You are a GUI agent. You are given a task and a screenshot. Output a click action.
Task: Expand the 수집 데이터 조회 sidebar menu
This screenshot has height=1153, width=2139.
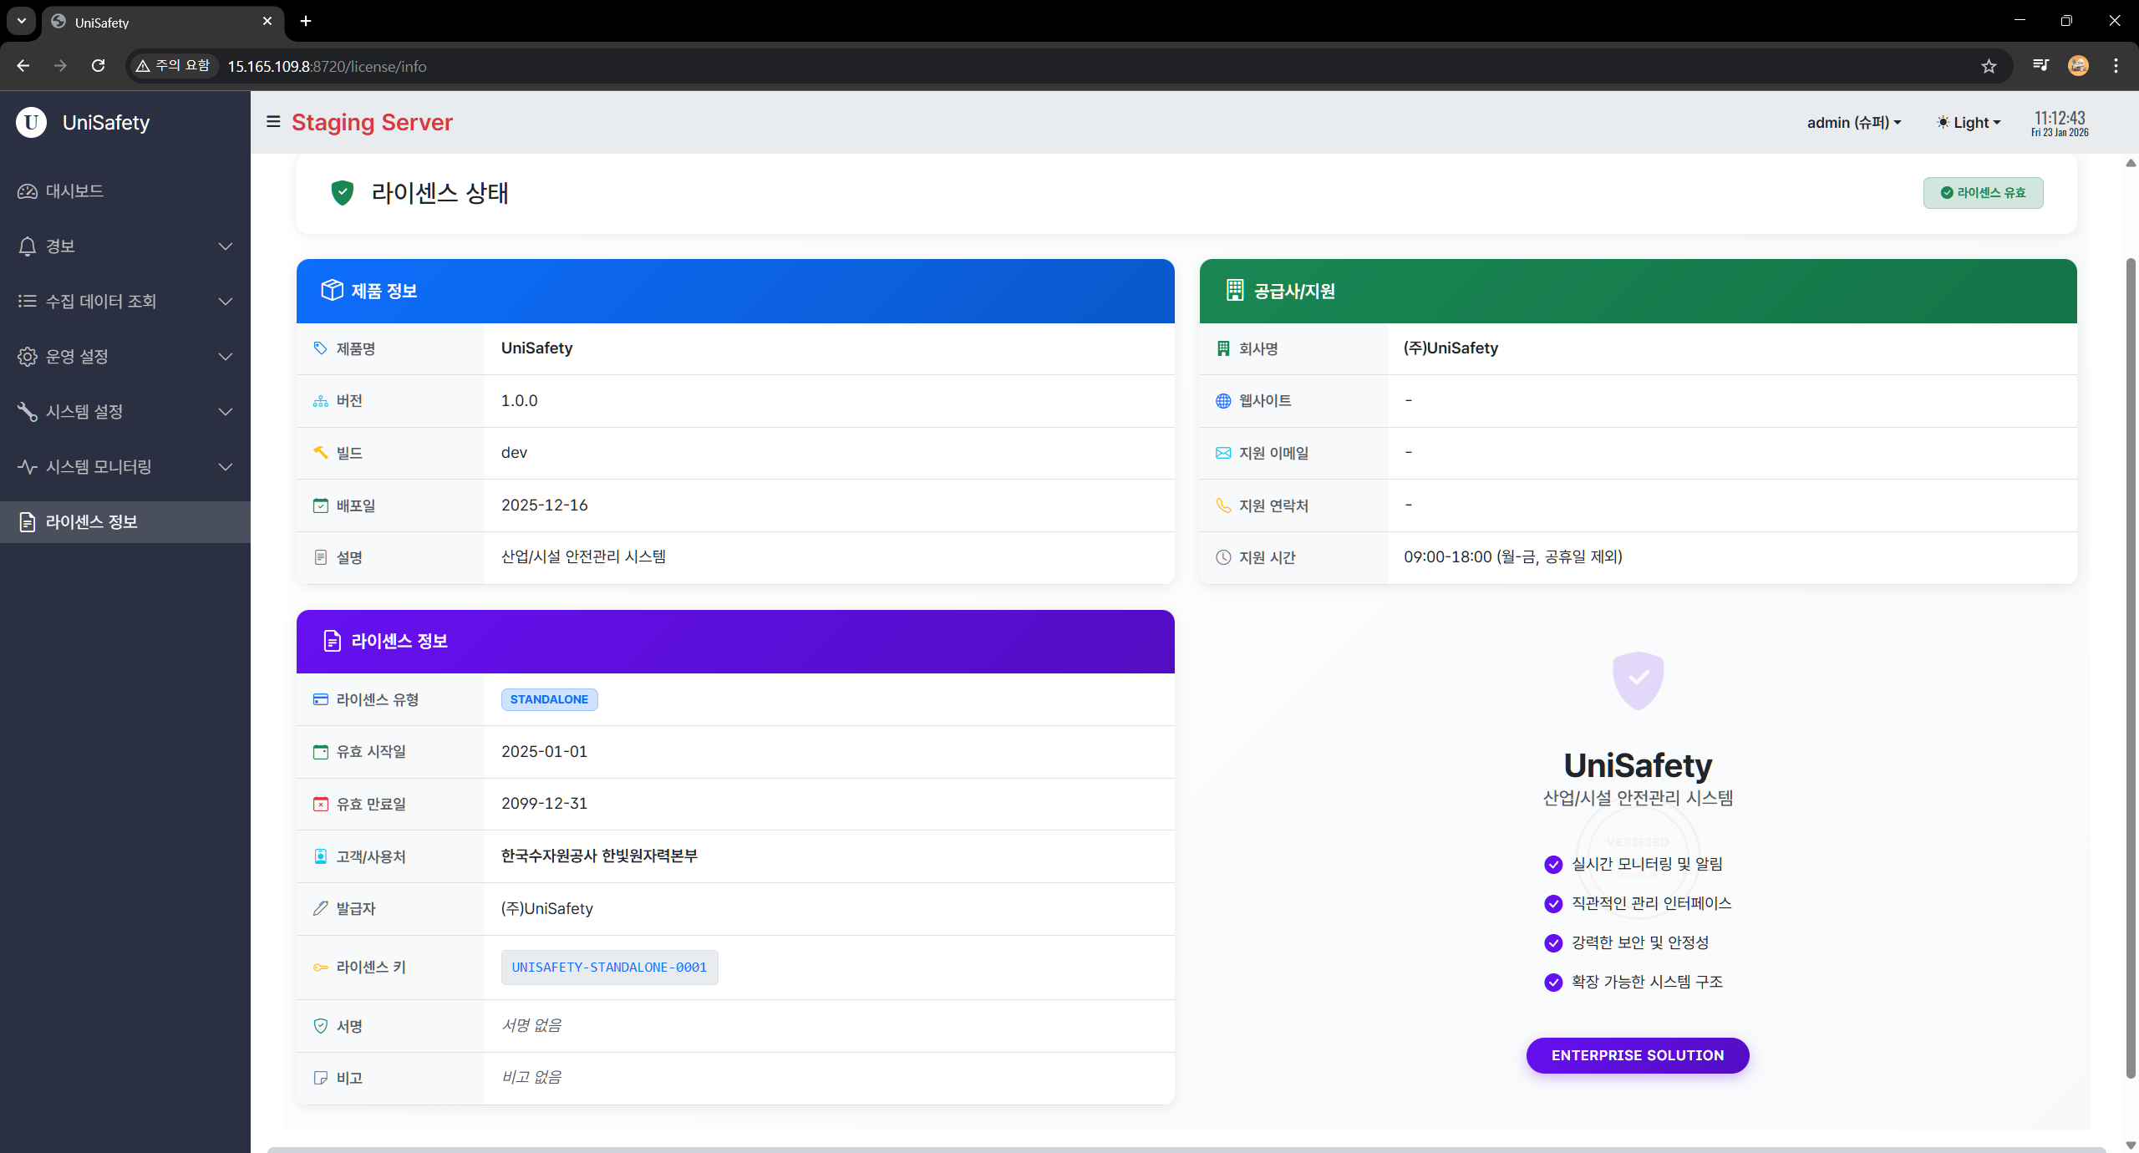(x=125, y=301)
